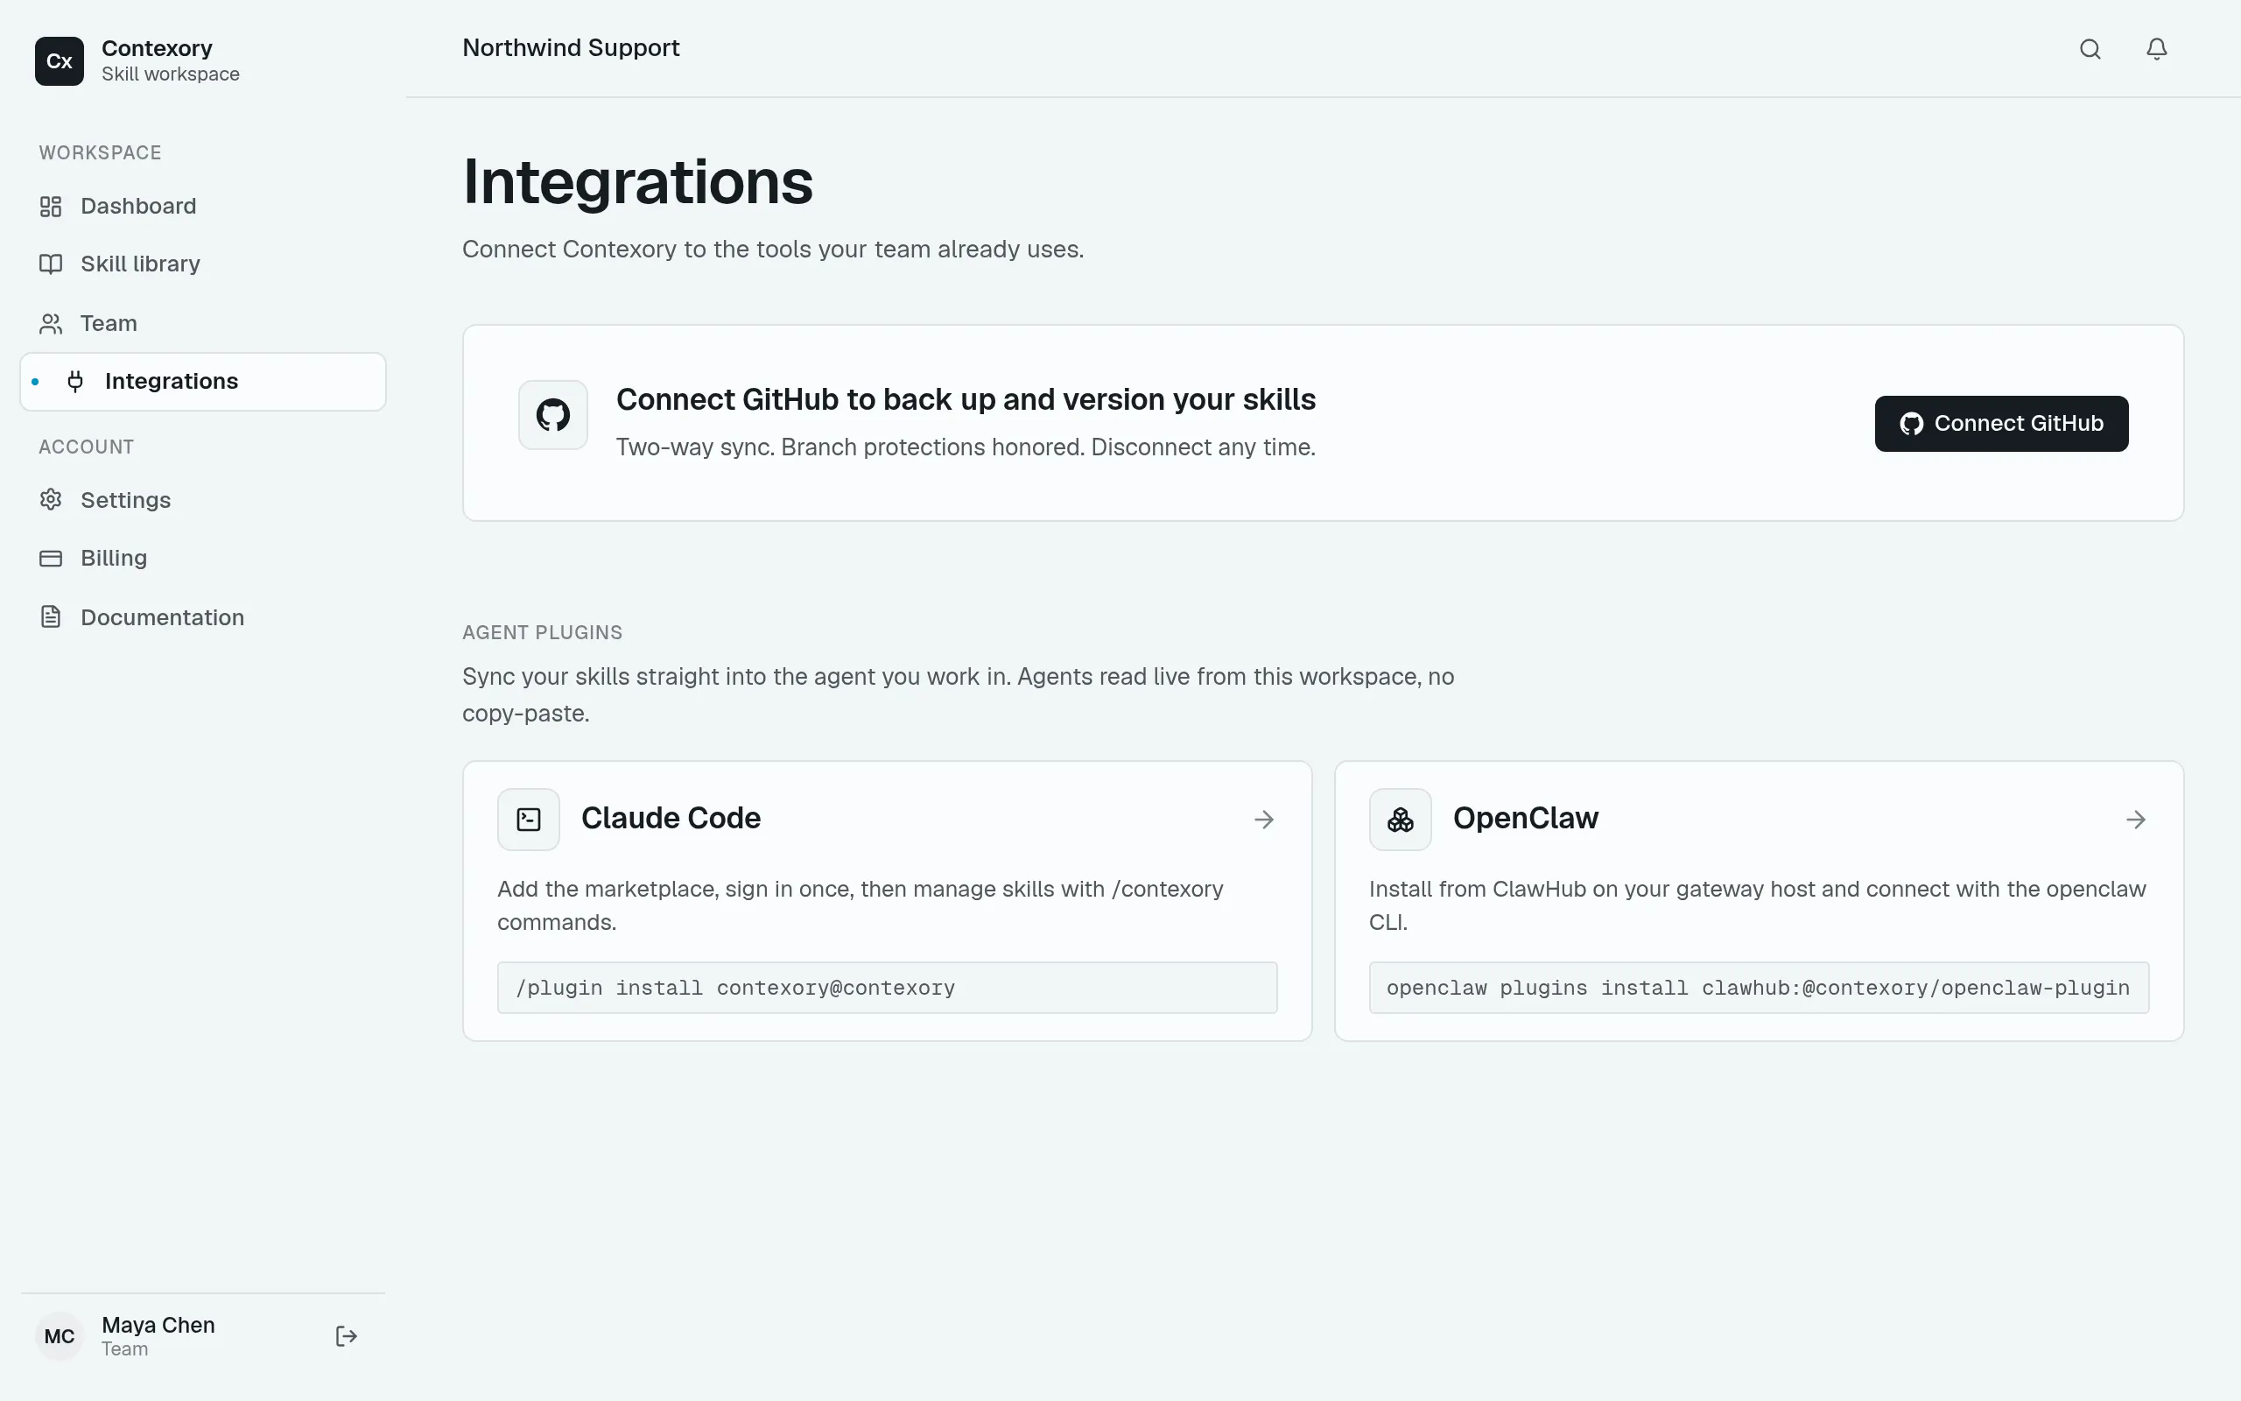Select Integrations nav item

point(203,382)
